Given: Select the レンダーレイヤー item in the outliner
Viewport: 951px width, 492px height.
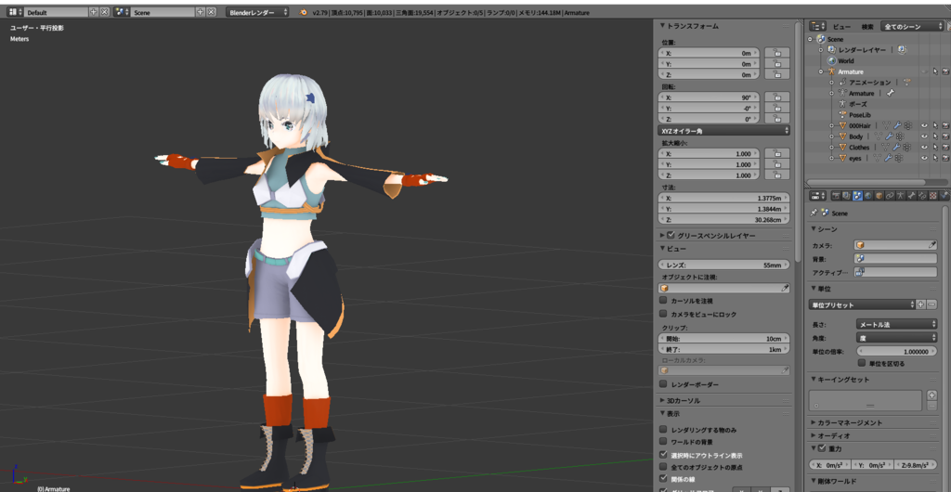Looking at the screenshot, I should 862,50.
